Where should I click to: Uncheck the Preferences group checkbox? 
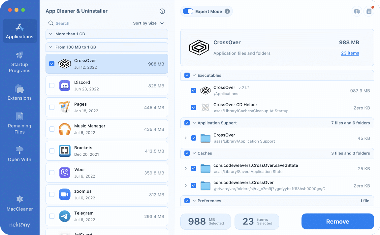(187, 201)
